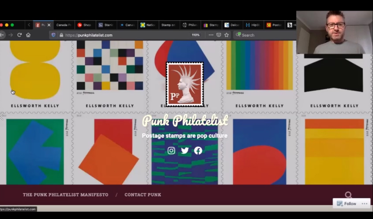
Task: Open the tracking protection shield icon
Action: [x=53, y=35]
